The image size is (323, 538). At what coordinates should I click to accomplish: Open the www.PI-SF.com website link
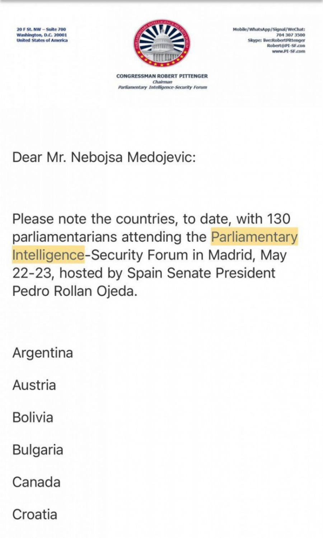point(288,51)
